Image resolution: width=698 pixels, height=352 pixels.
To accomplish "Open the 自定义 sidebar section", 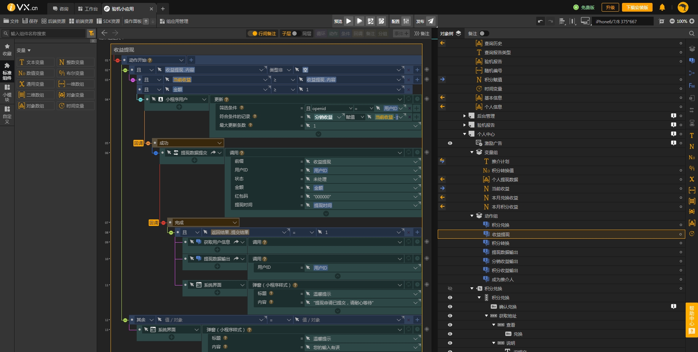I will click(x=7, y=114).
